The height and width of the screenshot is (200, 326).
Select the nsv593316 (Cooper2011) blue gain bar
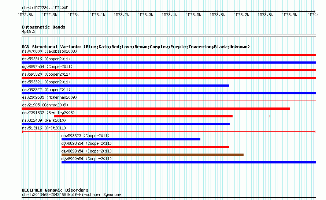point(168,63)
